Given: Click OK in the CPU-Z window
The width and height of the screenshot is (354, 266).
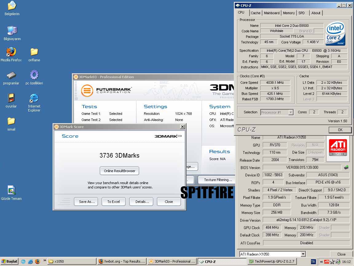Looking at the screenshot, I should [x=340, y=130].
